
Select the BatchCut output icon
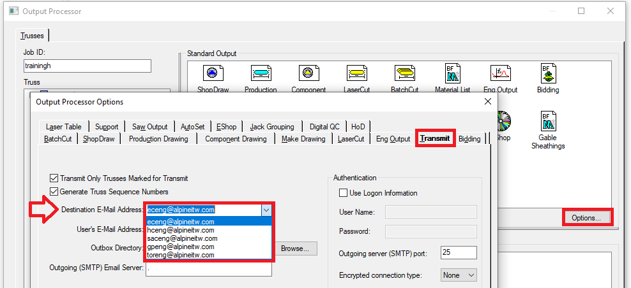tap(404, 73)
